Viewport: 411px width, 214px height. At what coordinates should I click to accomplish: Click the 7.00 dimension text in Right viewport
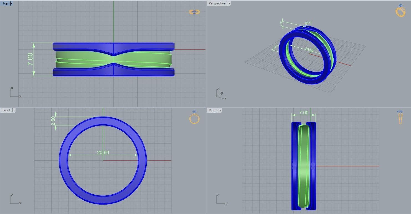(304, 112)
